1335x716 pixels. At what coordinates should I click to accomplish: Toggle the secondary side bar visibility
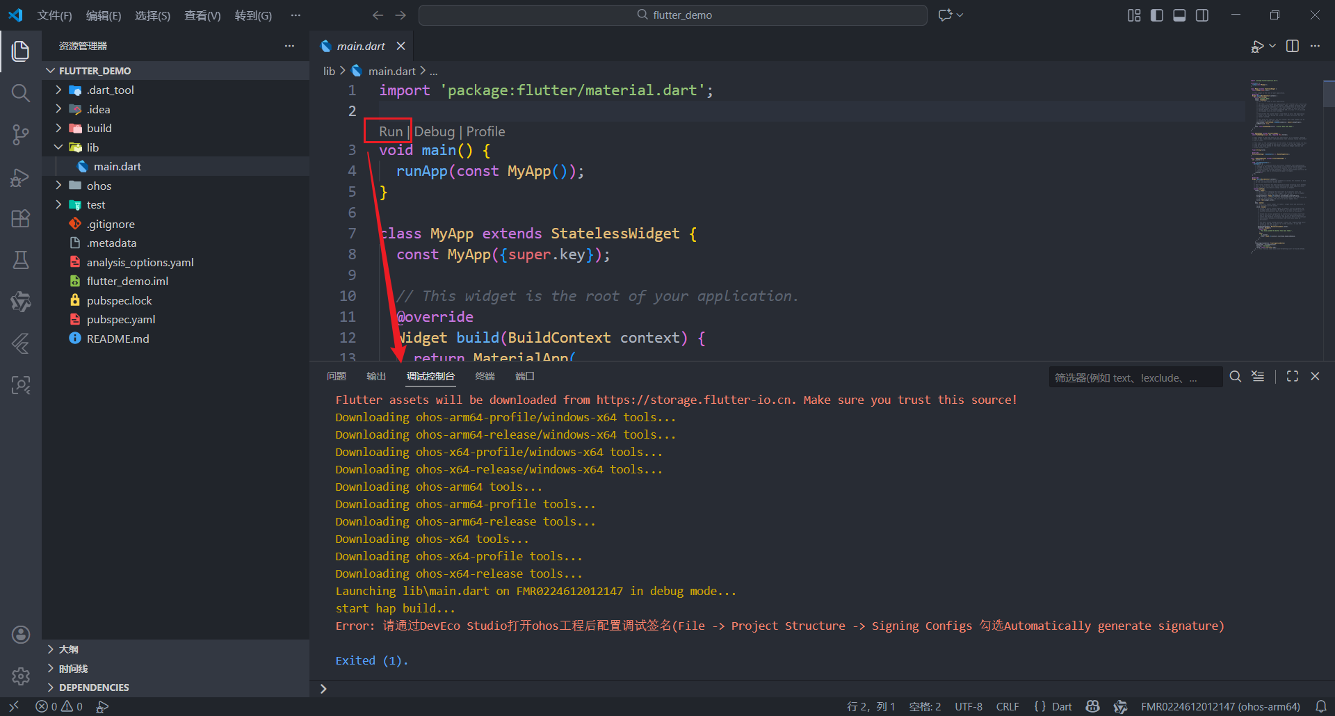[x=1202, y=15]
